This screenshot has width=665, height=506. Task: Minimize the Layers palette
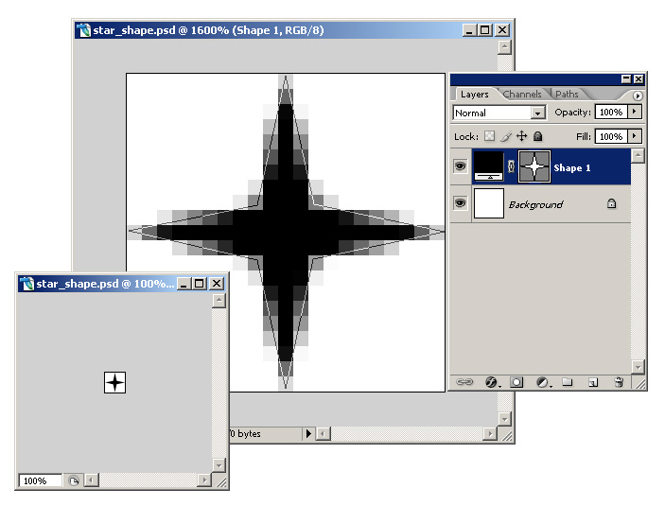click(x=626, y=79)
